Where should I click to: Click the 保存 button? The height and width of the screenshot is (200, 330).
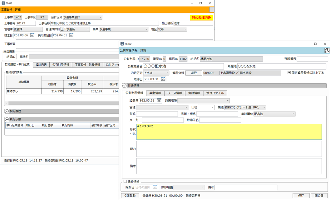pos(301,196)
